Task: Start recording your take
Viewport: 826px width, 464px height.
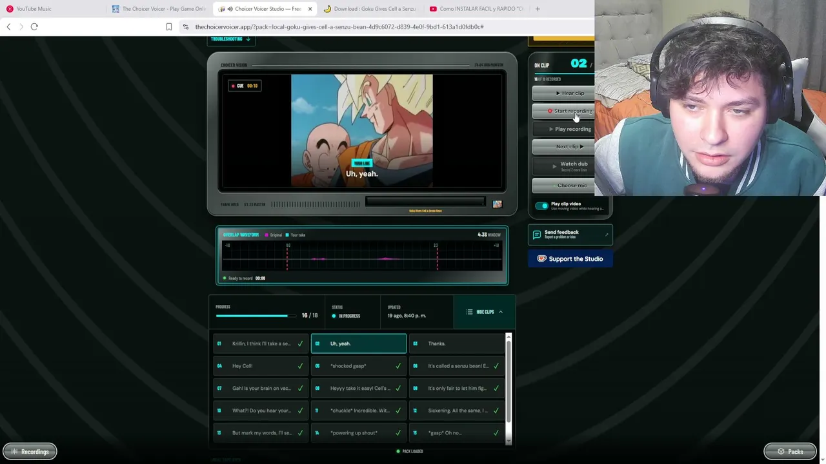Action: pos(563,111)
